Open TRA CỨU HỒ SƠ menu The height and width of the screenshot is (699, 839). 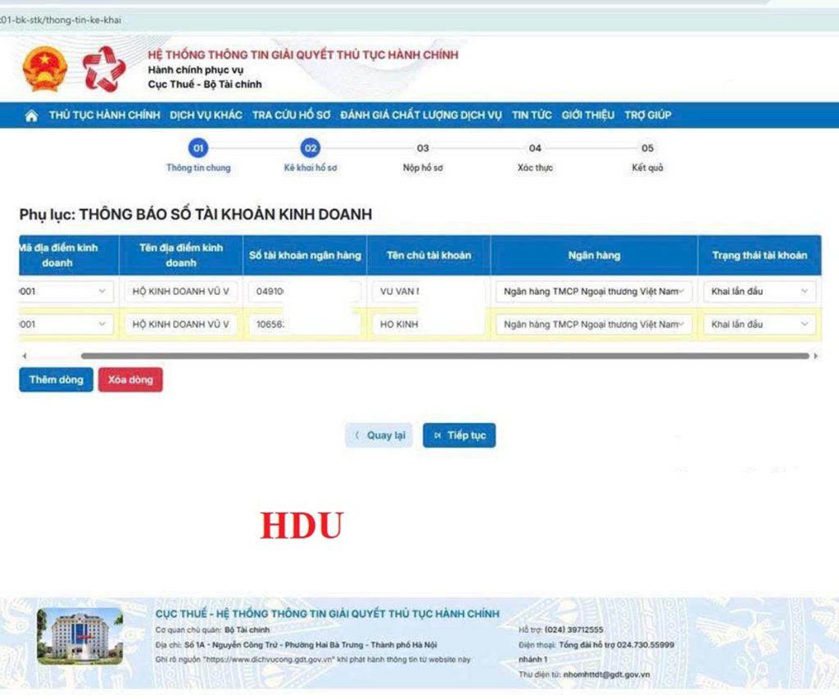tap(291, 116)
